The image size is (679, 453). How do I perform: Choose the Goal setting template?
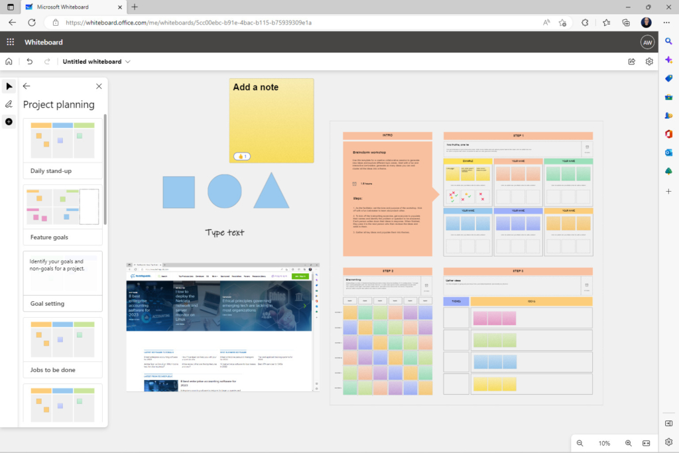62,279
